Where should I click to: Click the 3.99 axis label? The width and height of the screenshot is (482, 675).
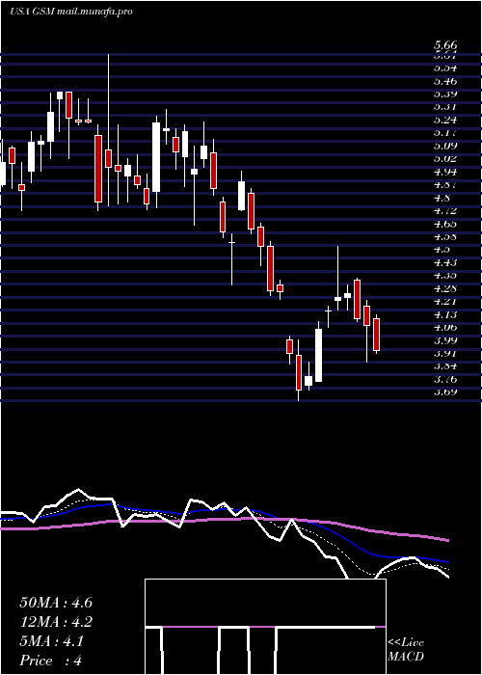tap(445, 340)
